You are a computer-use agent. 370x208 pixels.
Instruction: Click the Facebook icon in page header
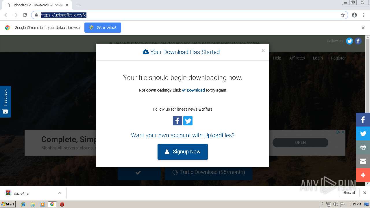click(x=358, y=41)
